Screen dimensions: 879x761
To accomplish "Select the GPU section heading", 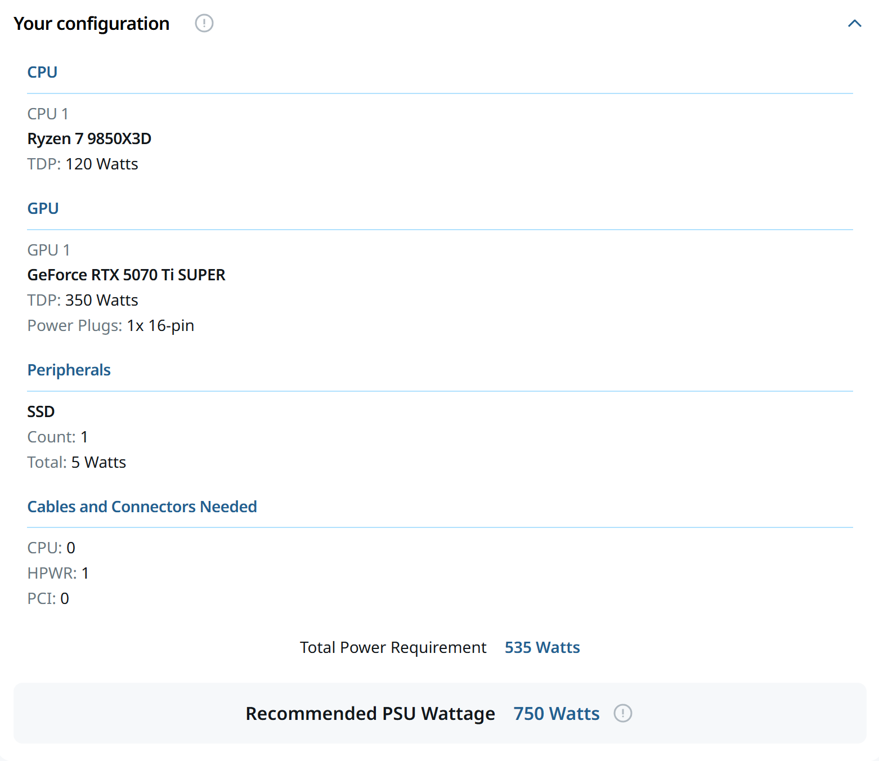I will 43,208.
